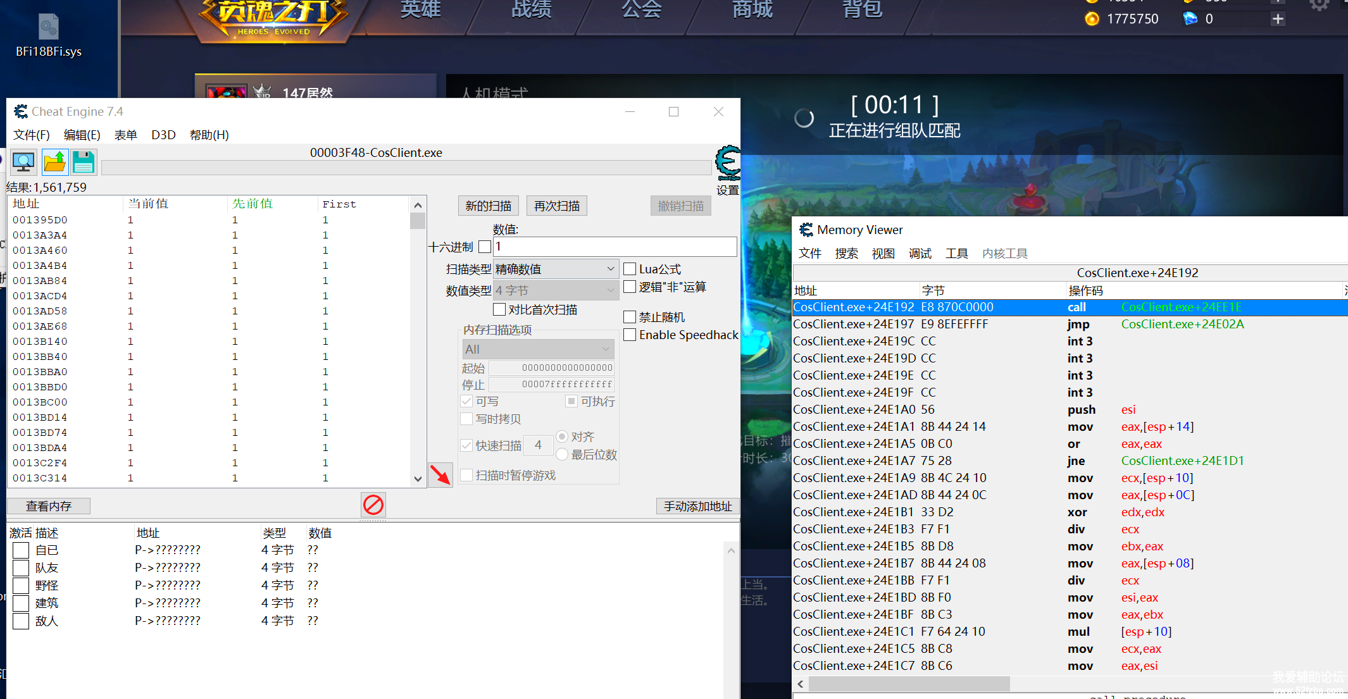Image resolution: width=1348 pixels, height=699 pixels.
Task: Open cheat table folder icon
Action: click(54, 162)
